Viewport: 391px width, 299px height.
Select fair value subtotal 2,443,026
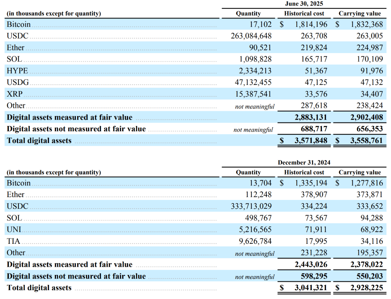click(x=311, y=264)
